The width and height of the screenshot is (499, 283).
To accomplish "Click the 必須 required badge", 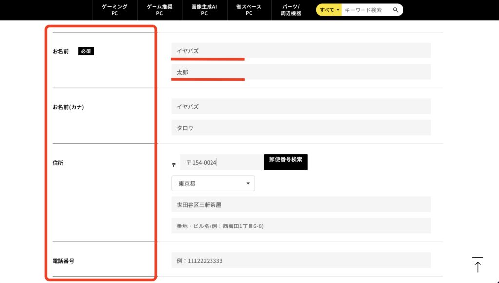I will (86, 51).
